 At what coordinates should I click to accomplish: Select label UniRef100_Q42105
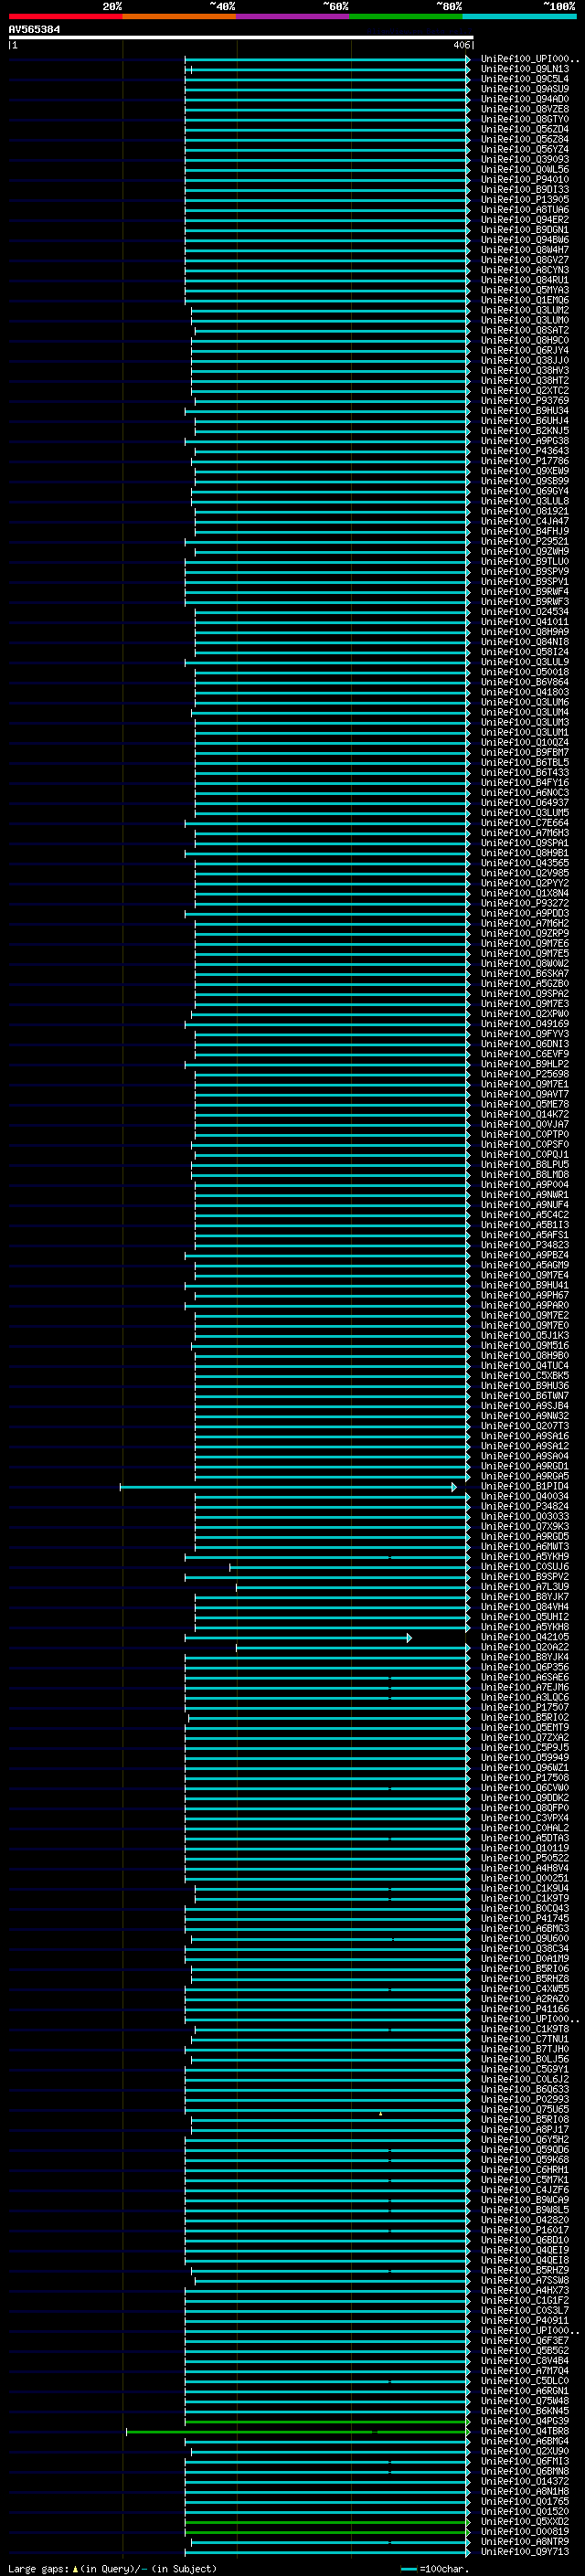tap(524, 1637)
